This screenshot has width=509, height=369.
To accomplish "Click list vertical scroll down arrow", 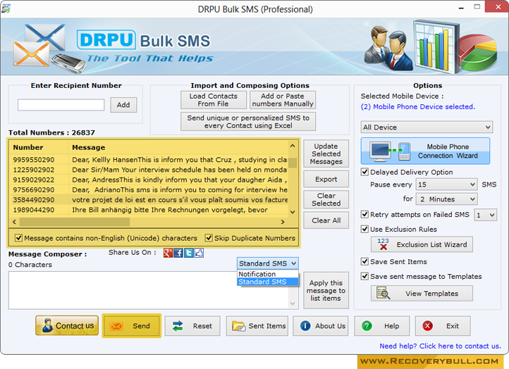I will click(293, 212).
